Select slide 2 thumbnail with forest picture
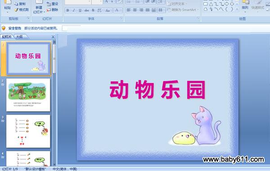The width and height of the screenshot is (270, 171). click(28, 95)
